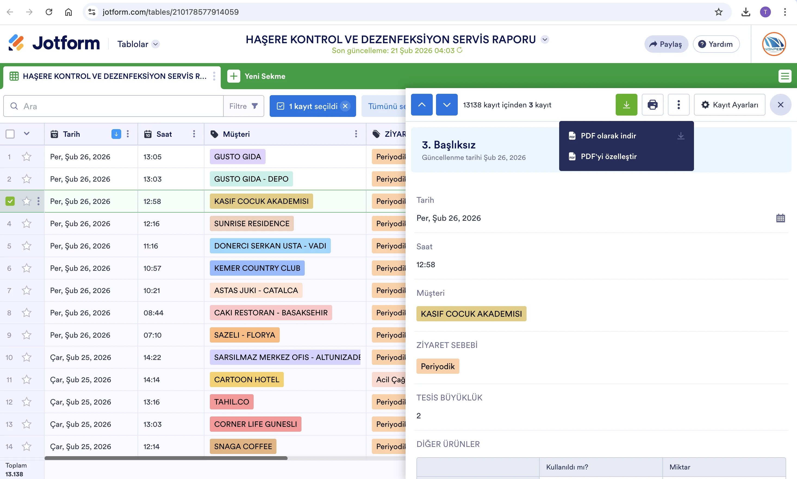Screen dimensions: 797x479
Task: Click the hamburger menu on green bar
Action: [784, 76]
